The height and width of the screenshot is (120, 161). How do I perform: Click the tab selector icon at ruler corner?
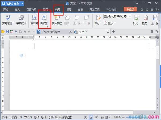[3, 37]
